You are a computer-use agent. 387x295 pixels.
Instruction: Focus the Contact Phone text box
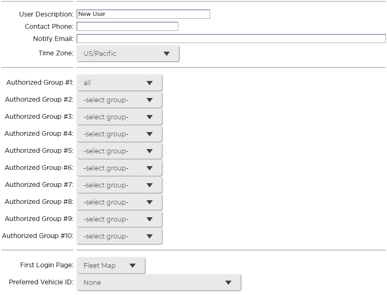point(127,27)
